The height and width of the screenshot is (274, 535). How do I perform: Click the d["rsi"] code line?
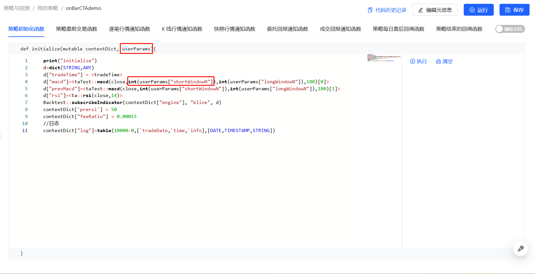coord(83,95)
